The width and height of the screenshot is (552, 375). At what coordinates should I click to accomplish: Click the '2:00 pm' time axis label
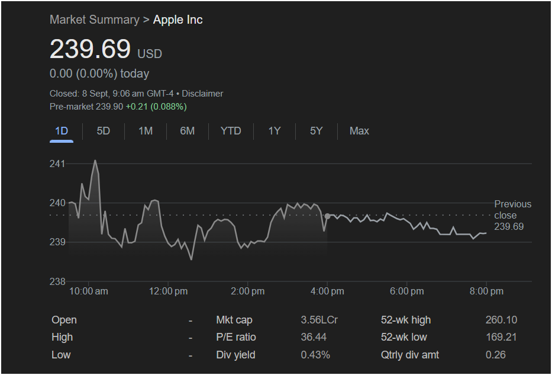248,291
